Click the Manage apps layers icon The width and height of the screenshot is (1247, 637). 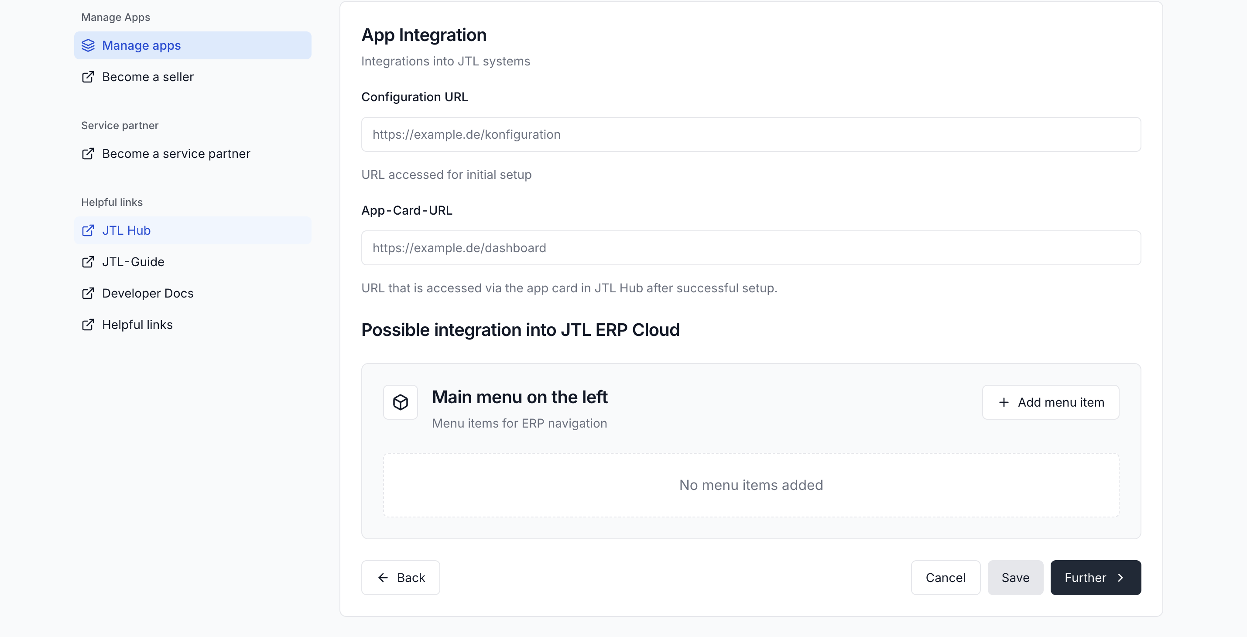click(88, 45)
